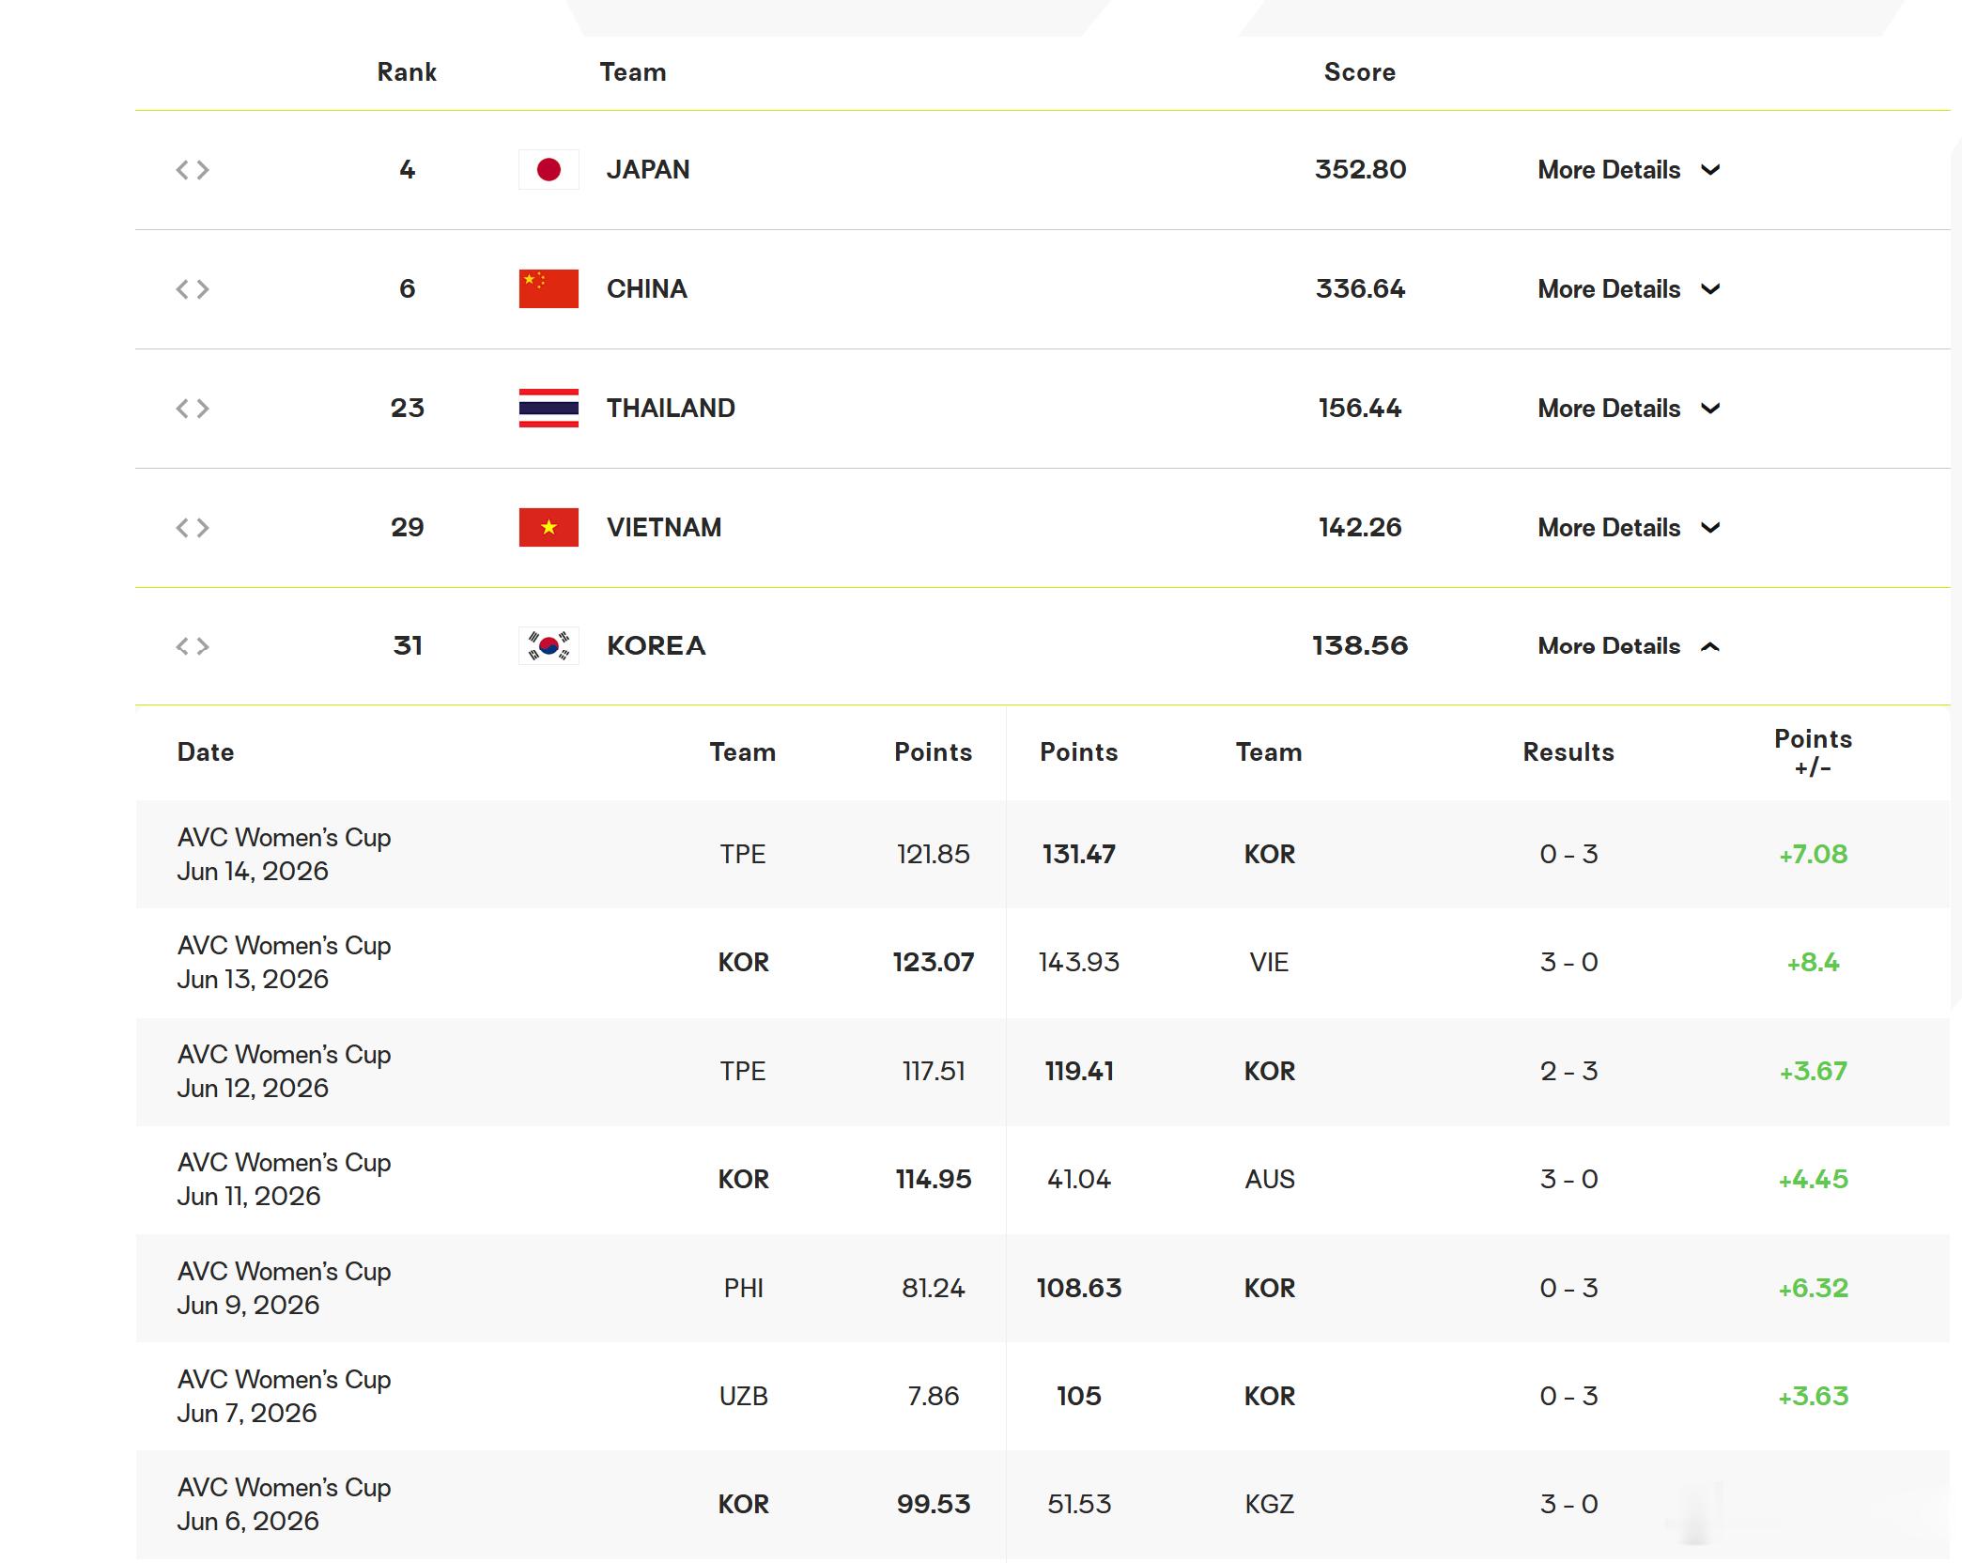
Task: Expand More Details for Japan
Action: (1629, 169)
